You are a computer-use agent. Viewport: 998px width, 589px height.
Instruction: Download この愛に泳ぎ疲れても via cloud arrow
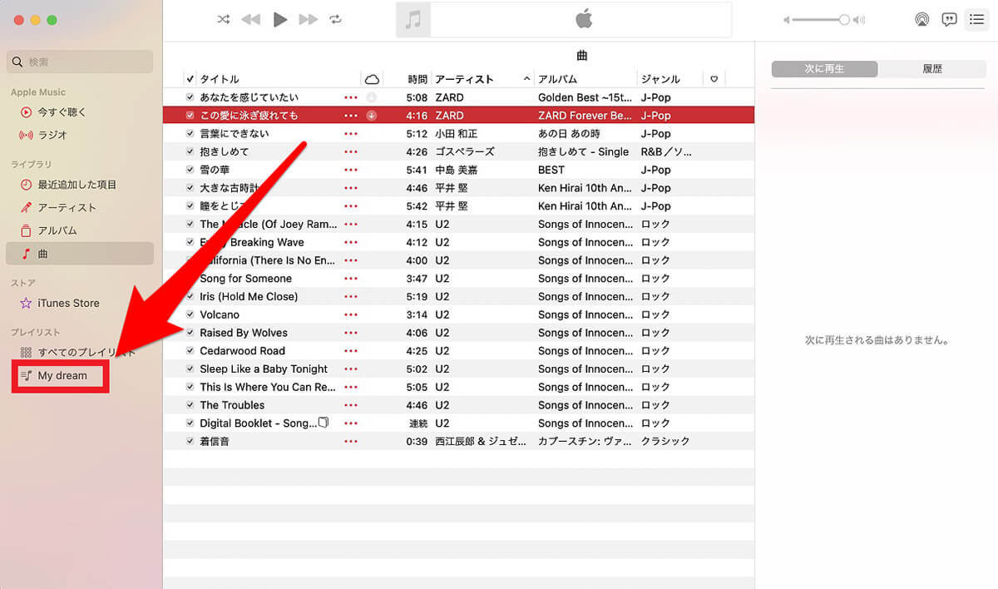(x=372, y=116)
